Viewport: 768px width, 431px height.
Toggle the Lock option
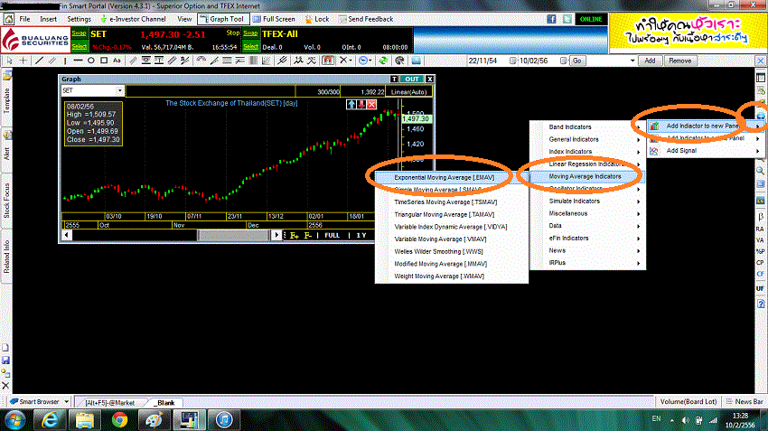point(317,19)
